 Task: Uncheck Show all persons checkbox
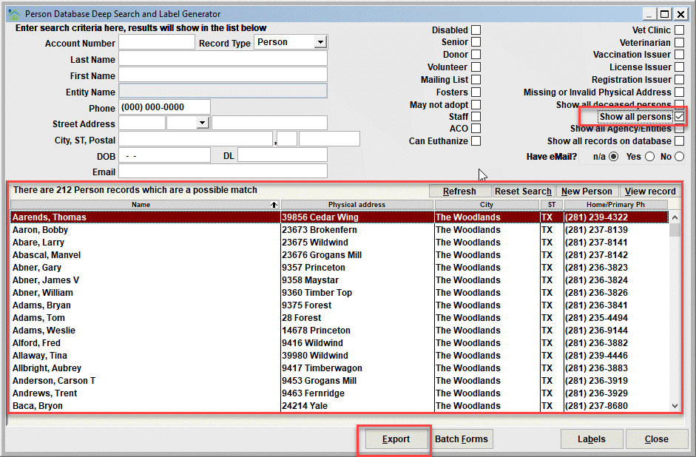pos(679,117)
